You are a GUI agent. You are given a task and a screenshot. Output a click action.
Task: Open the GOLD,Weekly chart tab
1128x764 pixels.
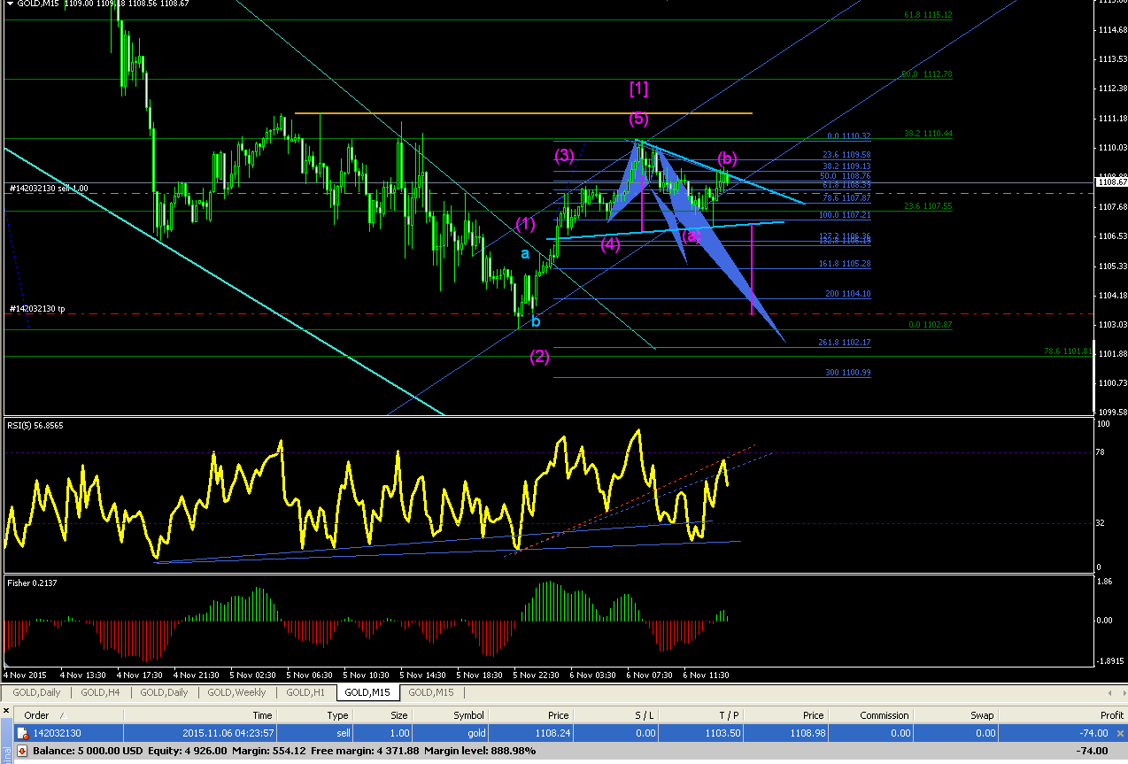tap(236, 692)
